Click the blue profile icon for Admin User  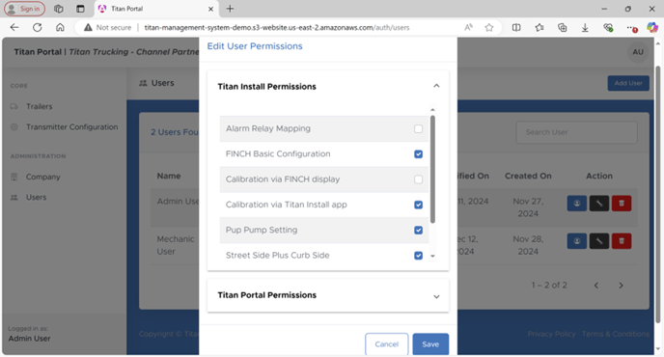pos(577,204)
